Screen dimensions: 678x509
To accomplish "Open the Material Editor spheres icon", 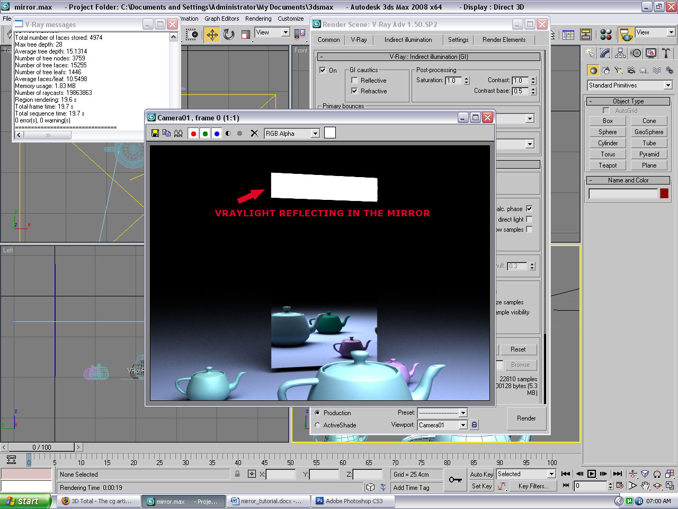I will (606, 34).
